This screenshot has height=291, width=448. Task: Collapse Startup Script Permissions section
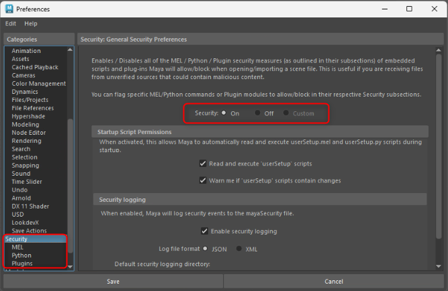(260, 132)
